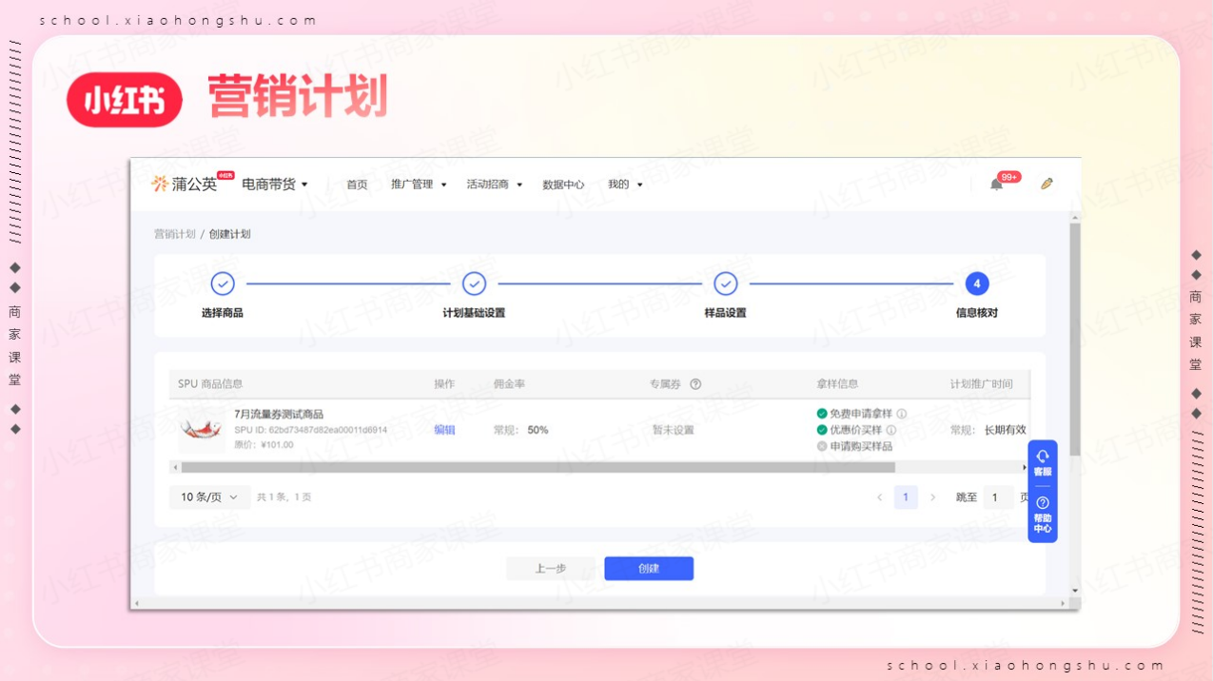The width and height of the screenshot is (1213, 681).
Task: Click the 长期有效 promotion time value
Action: 1005,430
